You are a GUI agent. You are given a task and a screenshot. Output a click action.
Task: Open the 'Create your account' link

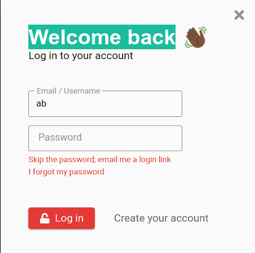[x=161, y=218]
